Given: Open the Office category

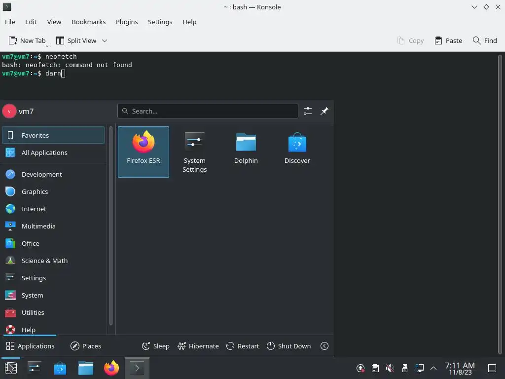Looking at the screenshot, I should coord(53,243).
